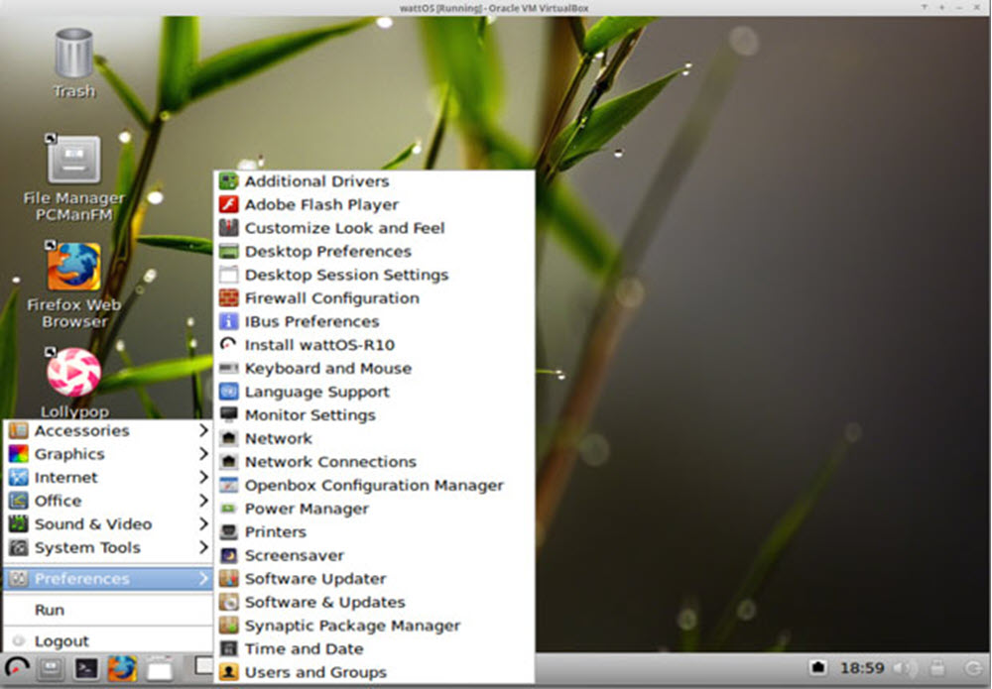The height and width of the screenshot is (689, 992).
Task: Open terminal from the taskbar
Action: click(x=87, y=669)
